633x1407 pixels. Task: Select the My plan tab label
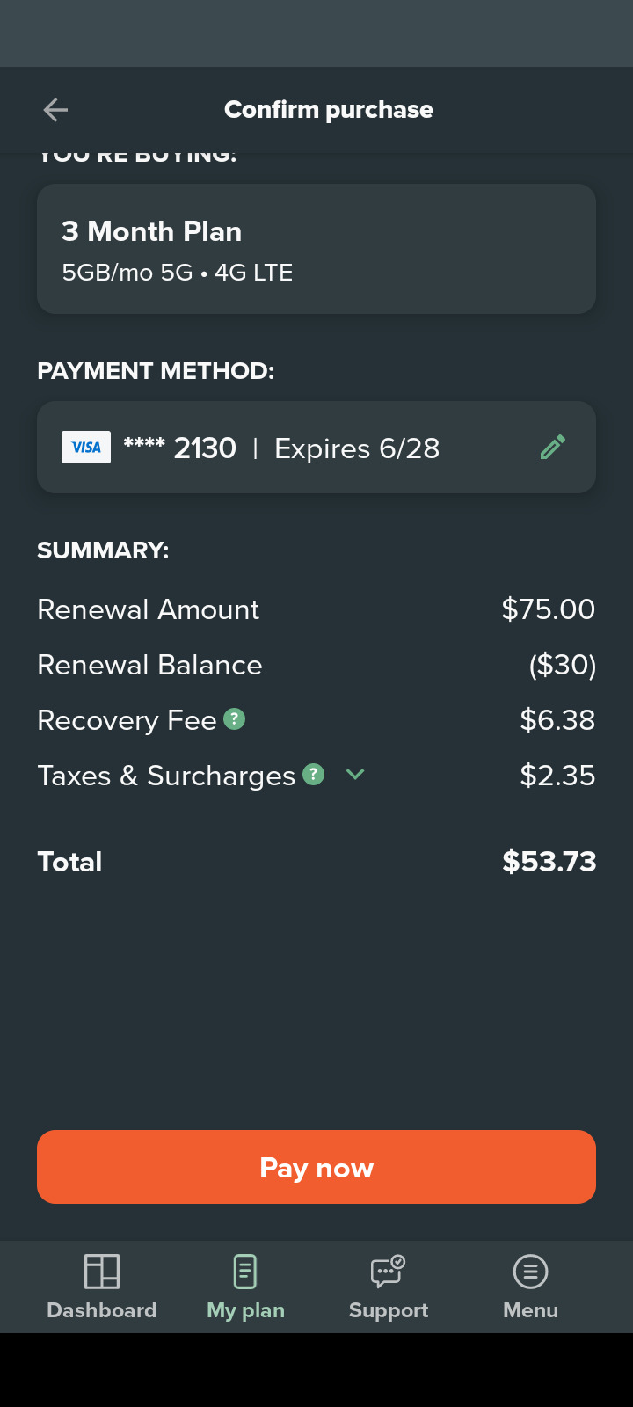click(245, 1310)
